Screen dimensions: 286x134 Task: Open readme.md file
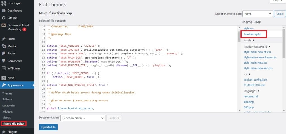pos(251,96)
